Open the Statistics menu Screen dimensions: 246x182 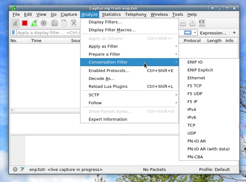coord(111,15)
